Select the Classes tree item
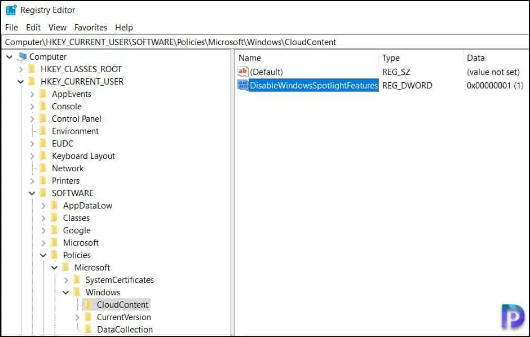The width and height of the screenshot is (530, 337). (76, 218)
